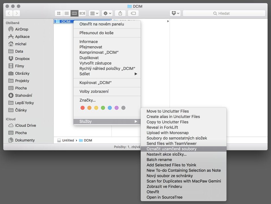Apply the blue tag color
Viewport: 271px width, 204px height.
tap(110, 108)
